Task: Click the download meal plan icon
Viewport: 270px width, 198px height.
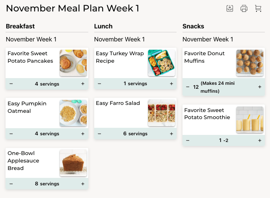Action: (x=230, y=9)
